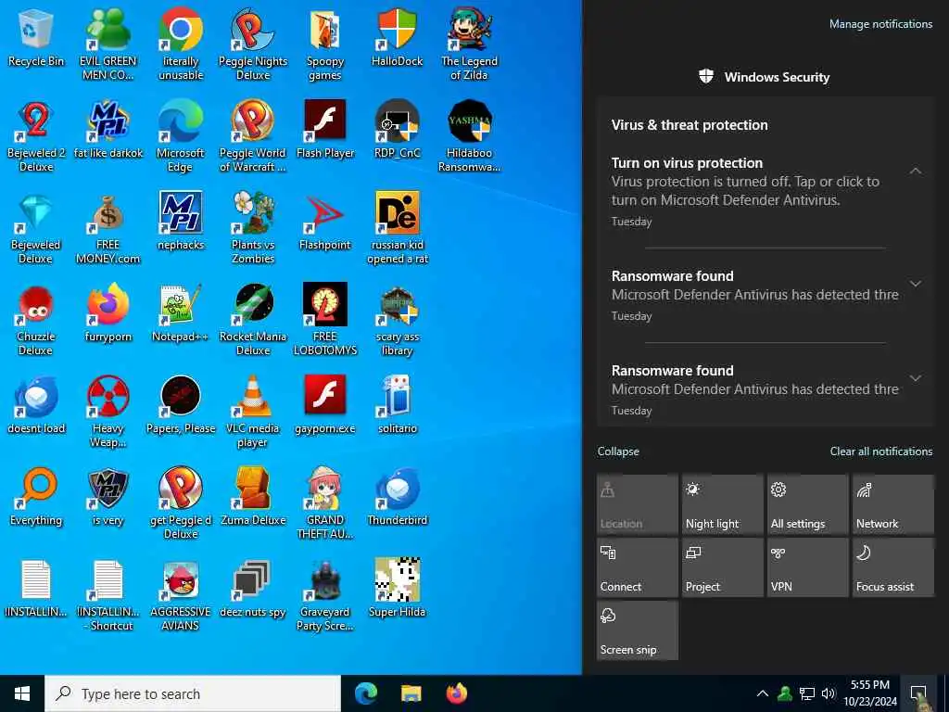
Task: Click the VPN quick action tile
Action: tap(808, 567)
